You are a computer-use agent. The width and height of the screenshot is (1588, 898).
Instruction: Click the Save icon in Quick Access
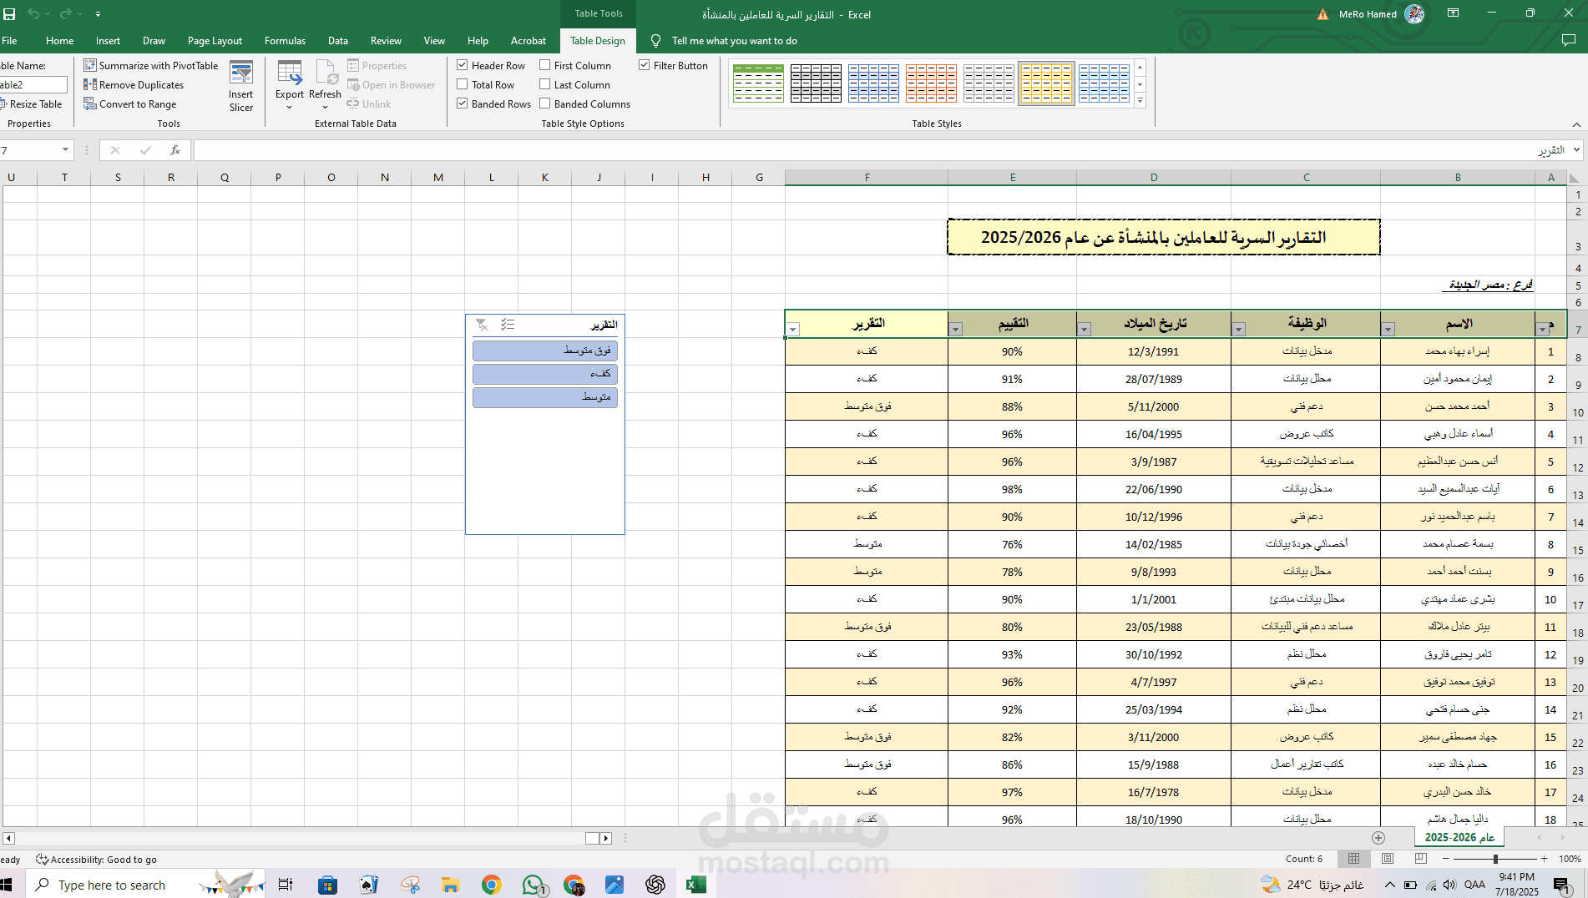9,14
